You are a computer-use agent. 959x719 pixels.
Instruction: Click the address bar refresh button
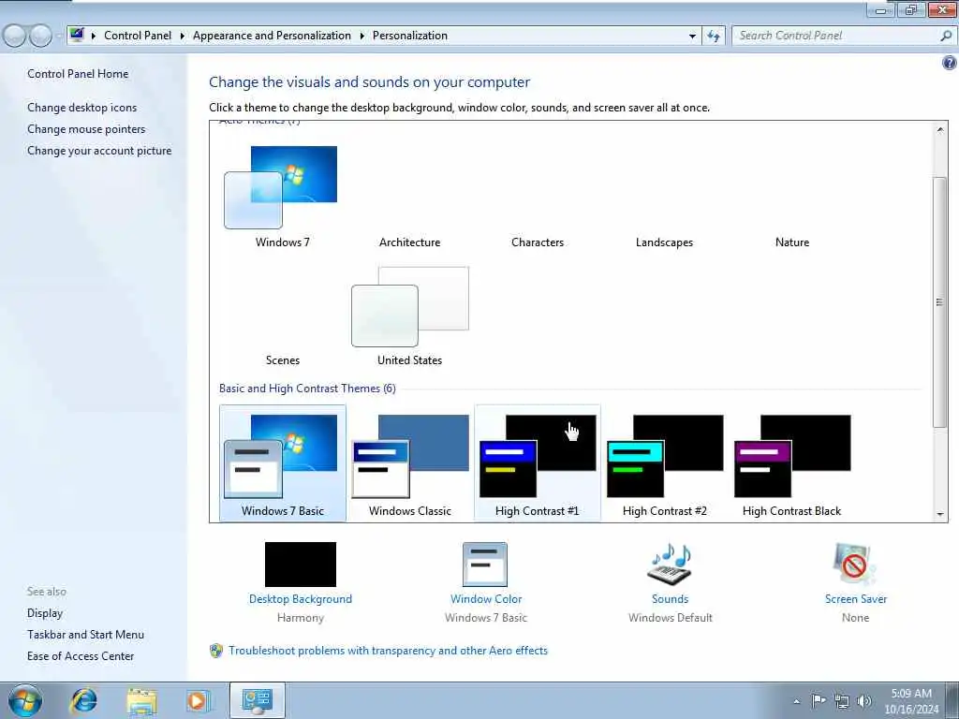tap(713, 37)
